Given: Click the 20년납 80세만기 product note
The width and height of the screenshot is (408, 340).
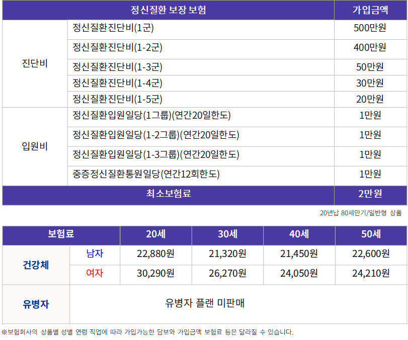Looking at the screenshot, I should coord(361,213).
